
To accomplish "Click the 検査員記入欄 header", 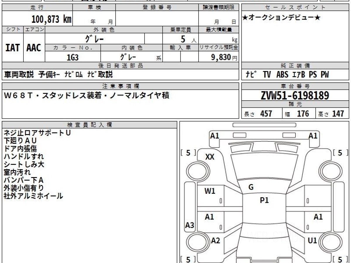I will pos(90,125).
